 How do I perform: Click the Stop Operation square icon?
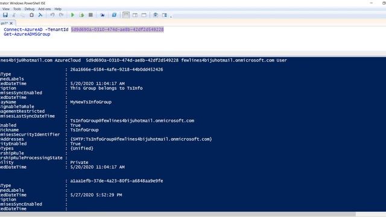pyautogui.click(x=90, y=15)
